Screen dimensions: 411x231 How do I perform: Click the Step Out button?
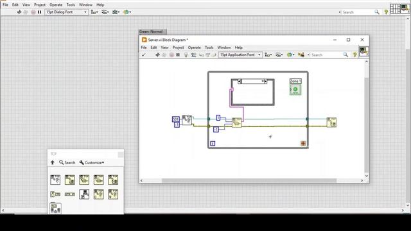pos(214,55)
